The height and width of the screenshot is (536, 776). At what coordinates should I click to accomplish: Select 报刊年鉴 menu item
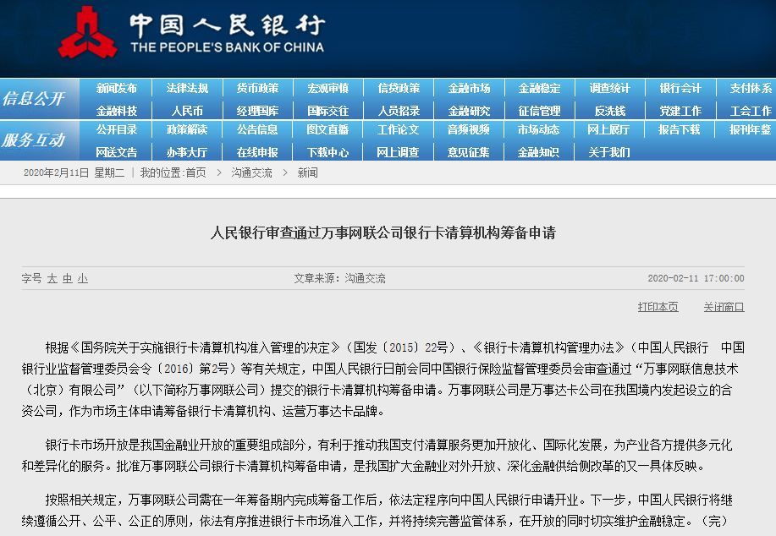[x=751, y=130]
